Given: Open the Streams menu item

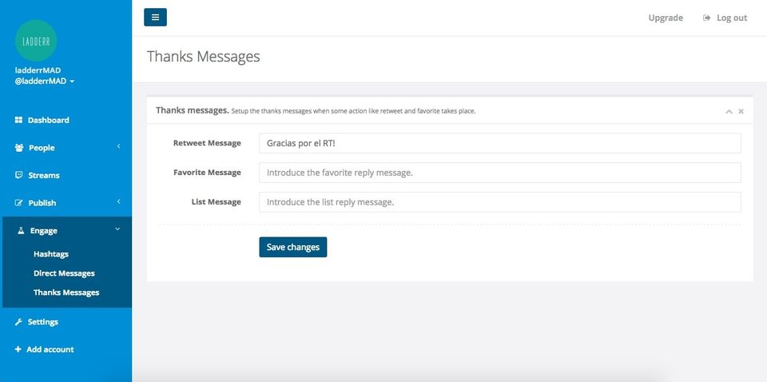Looking at the screenshot, I should coord(44,175).
